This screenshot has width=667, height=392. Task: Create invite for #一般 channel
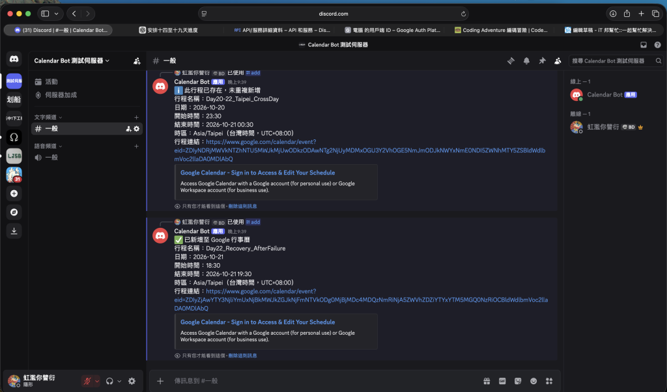point(128,129)
